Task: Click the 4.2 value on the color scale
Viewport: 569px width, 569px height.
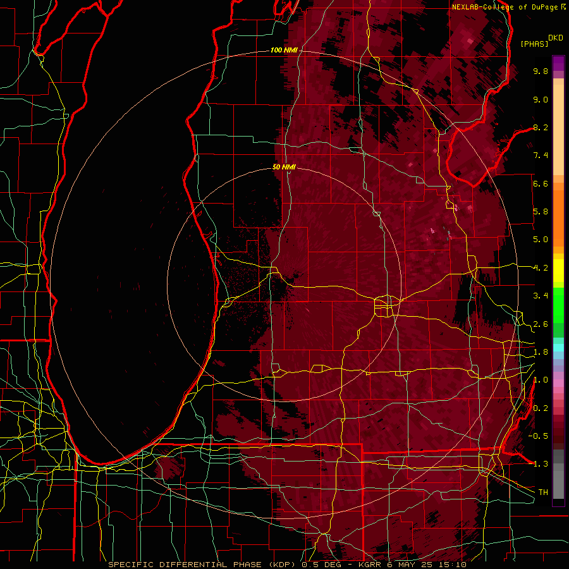Action: pos(541,268)
